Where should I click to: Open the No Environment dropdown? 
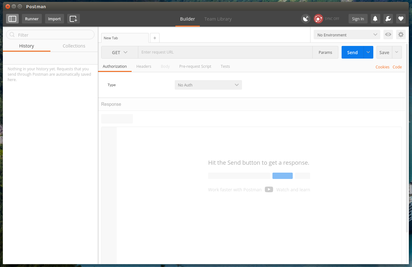pyautogui.click(x=347, y=35)
